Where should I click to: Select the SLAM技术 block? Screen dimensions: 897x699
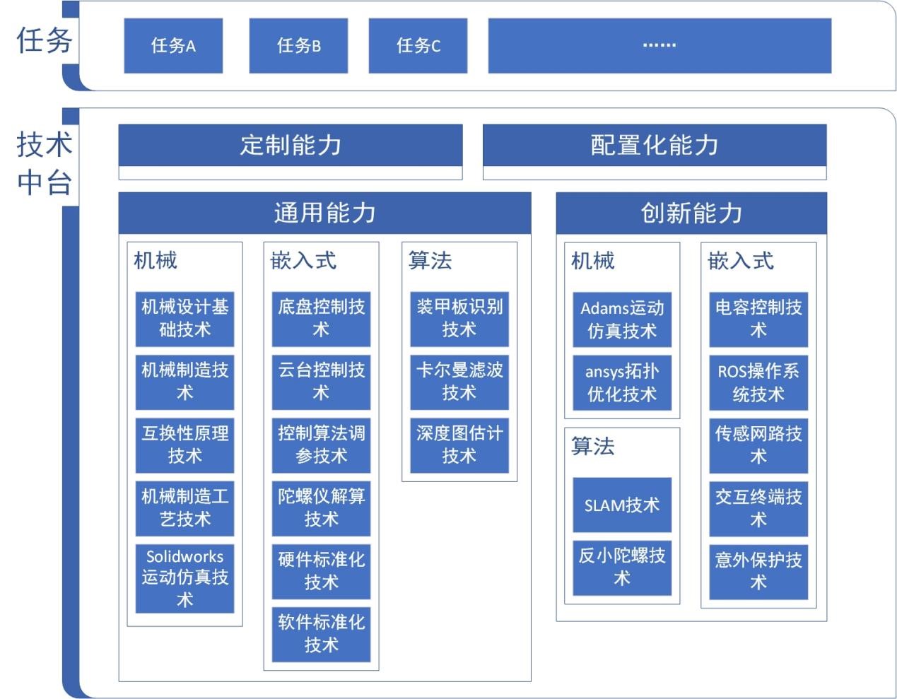click(622, 505)
